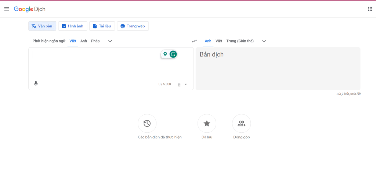Image resolution: width=376 pixels, height=169 pixels.
Task: Choose Việt as source language
Action: pyautogui.click(x=73, y=41)
